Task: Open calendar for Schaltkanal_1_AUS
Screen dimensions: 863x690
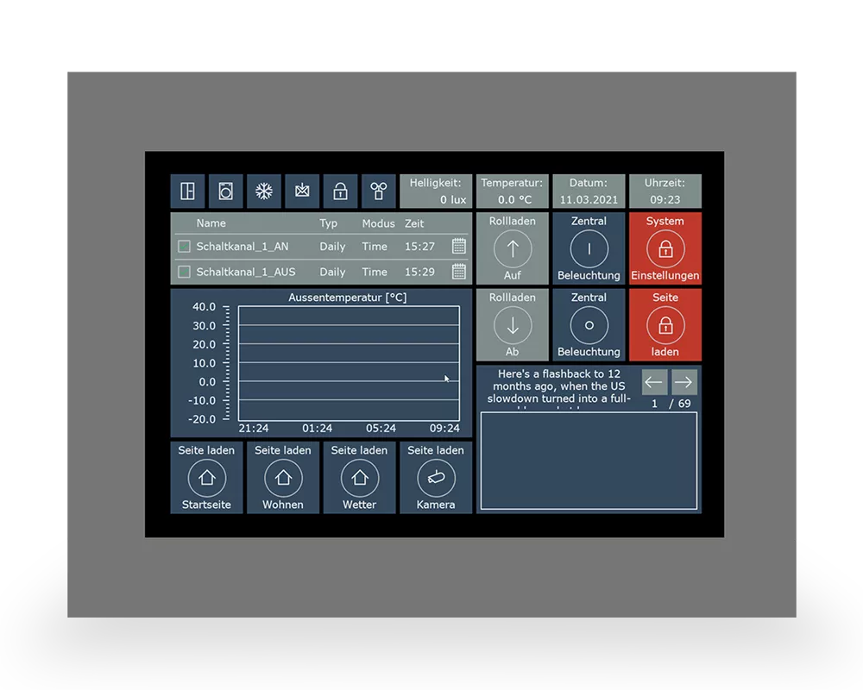Action: click(x=459, y=272)
